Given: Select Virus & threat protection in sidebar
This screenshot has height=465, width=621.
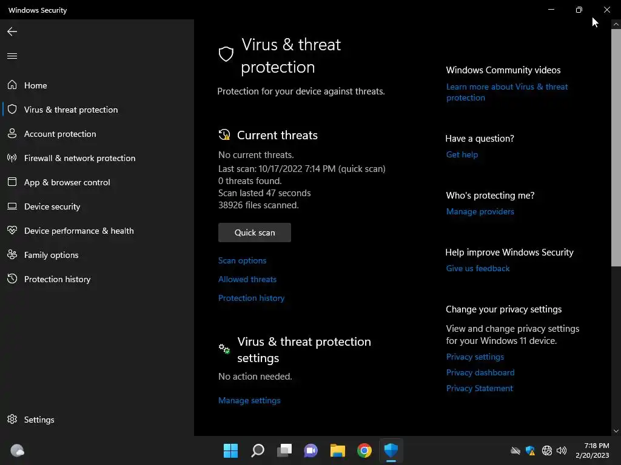Looking at the screenshot, I should click(71, 110).
